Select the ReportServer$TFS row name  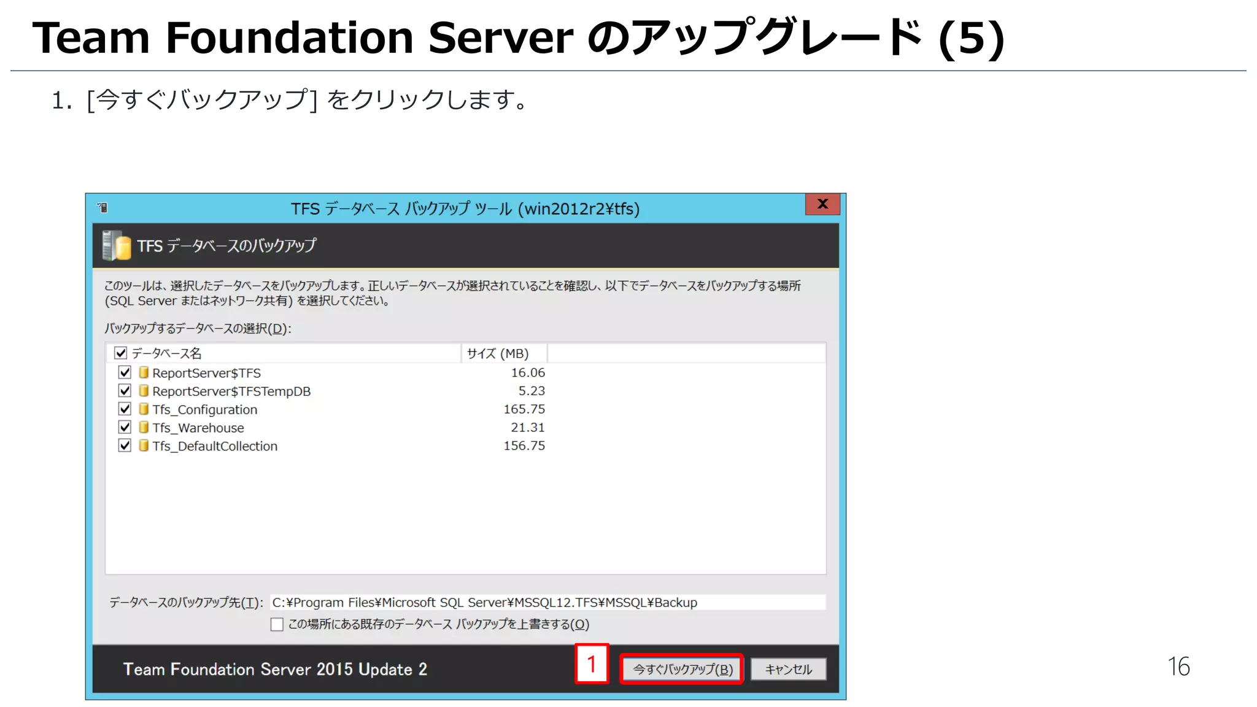point(206,373)
